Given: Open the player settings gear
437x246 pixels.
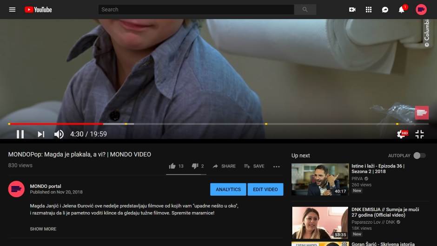Looking at the screenshot, I should [401, 134].
